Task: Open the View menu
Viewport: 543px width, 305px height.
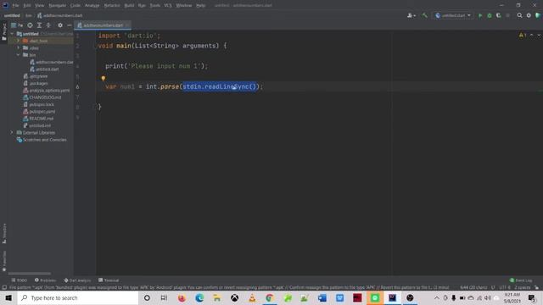Action: coord(40,6)
